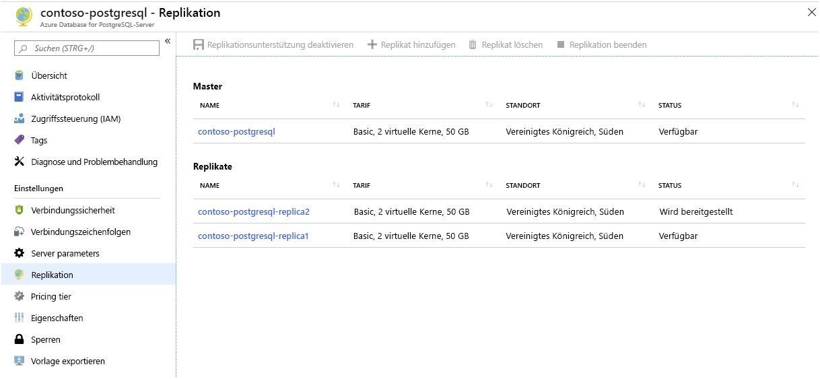Click replica2 tarif 'Basic, 2 virtuelle Kerne, 50 GB'
This screenshot has width=820, height=379.
(x=412, y=211)
